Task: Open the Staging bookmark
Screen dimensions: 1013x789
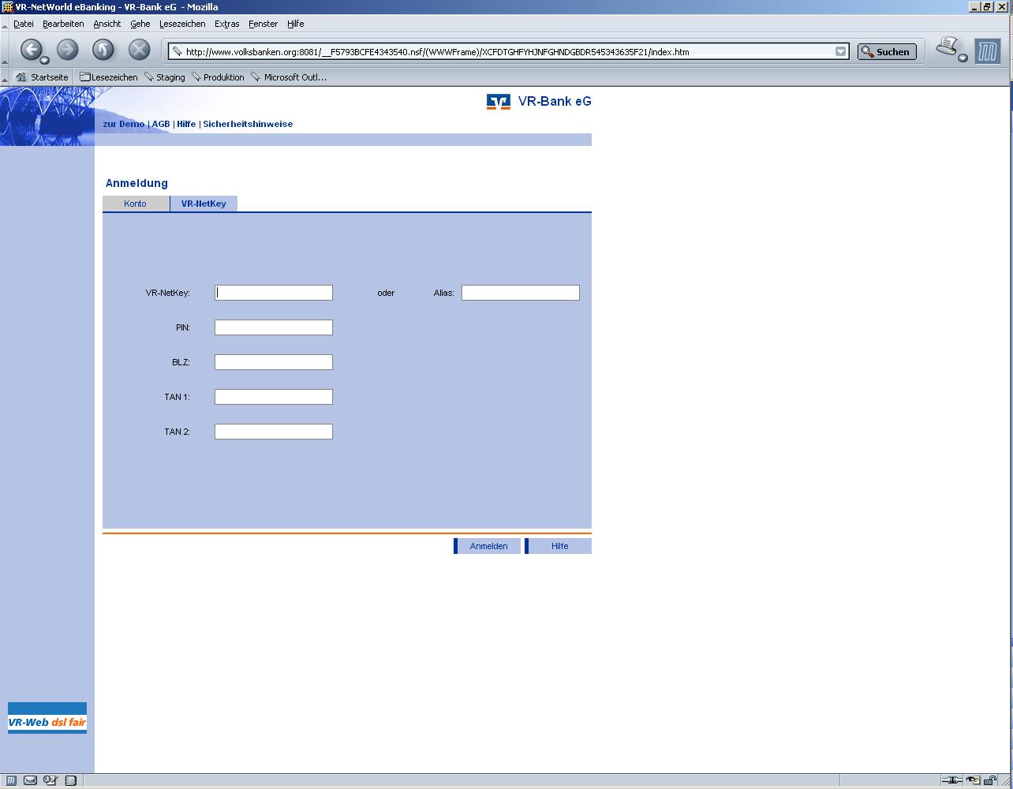Action: pos(164,77)
